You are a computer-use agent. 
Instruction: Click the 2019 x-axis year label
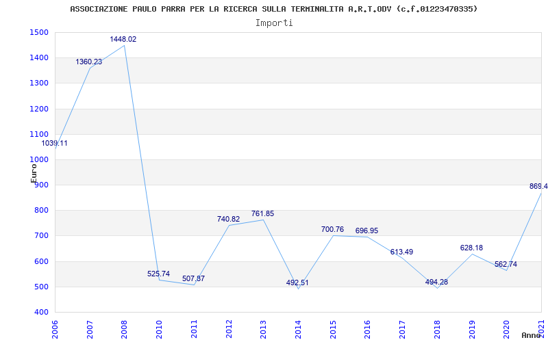471,329
